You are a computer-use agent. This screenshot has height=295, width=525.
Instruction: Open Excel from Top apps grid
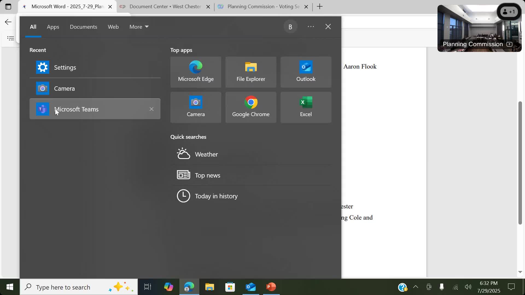click(x=306, y=107)
